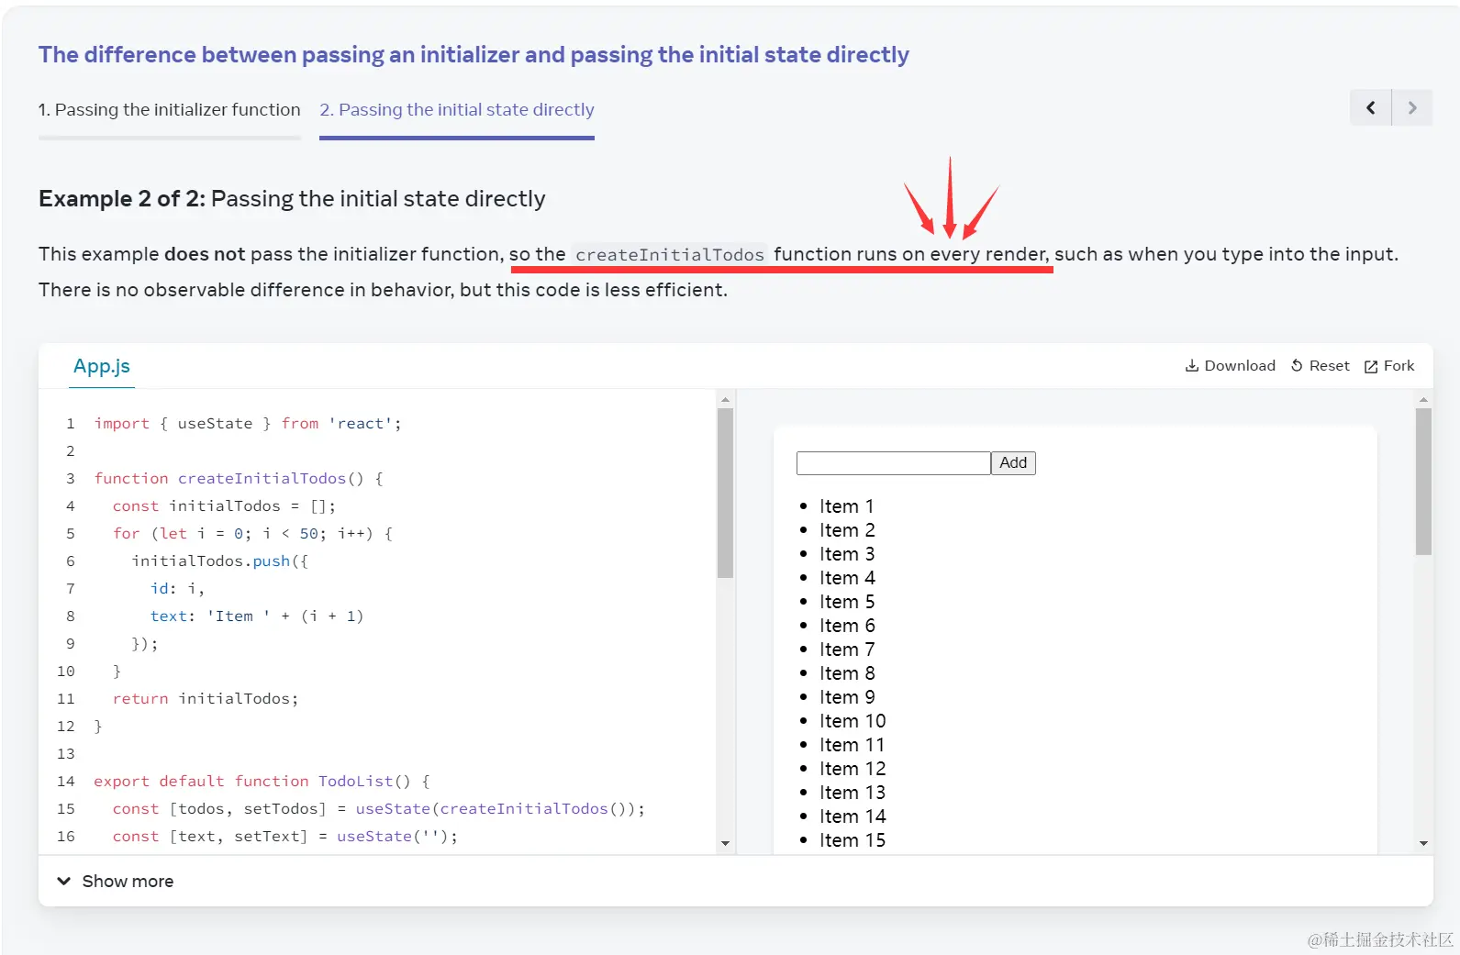The width and height of the screenshot is (1460, 955).
Task: Click the Fork external link icon
Action: pos(1371,367)
